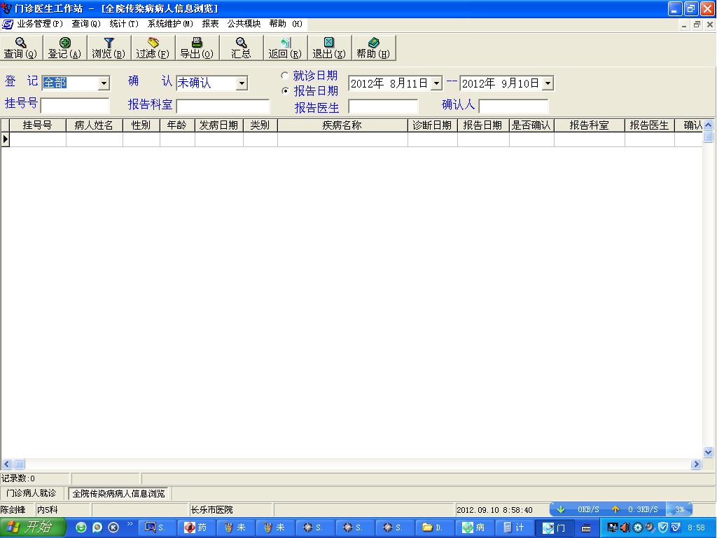Viewport: 717px width, 538px height.
Task: Open the start date 2012年8月11日 dropdown
Action: [x=437, y=83]
